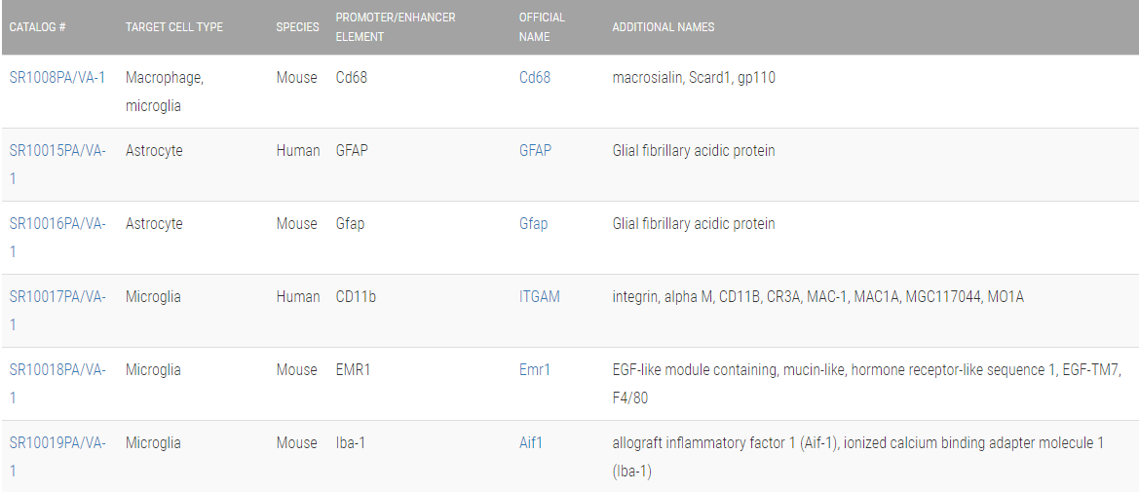Follow the ITGAM official name link
Screen dimensions: 1139x492
pyautogui.click(x=540, y=297)
